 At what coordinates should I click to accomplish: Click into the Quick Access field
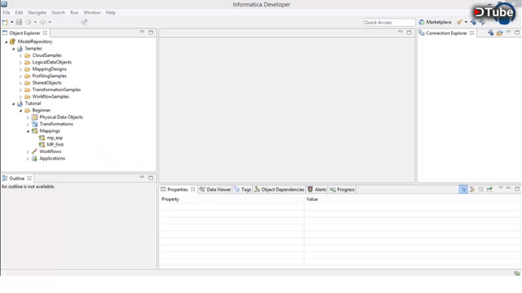389,22
